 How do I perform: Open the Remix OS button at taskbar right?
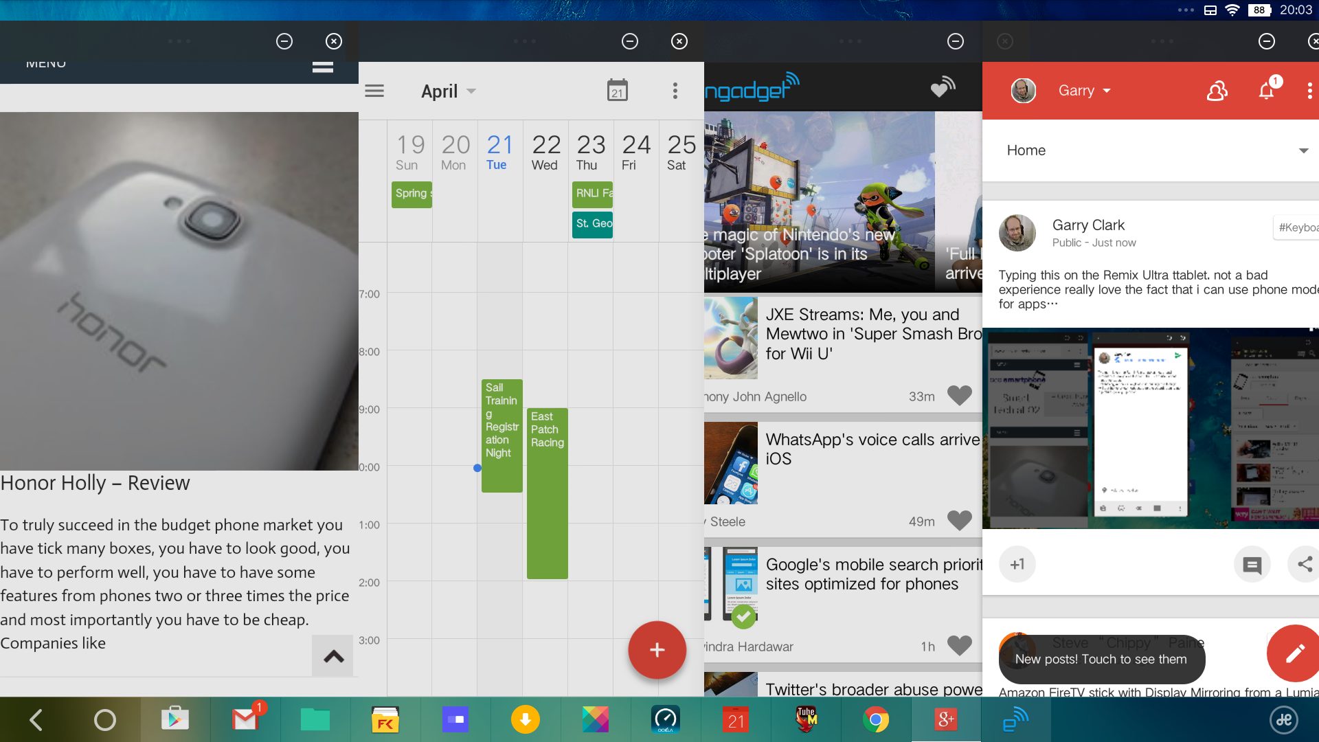point(1284,719)
